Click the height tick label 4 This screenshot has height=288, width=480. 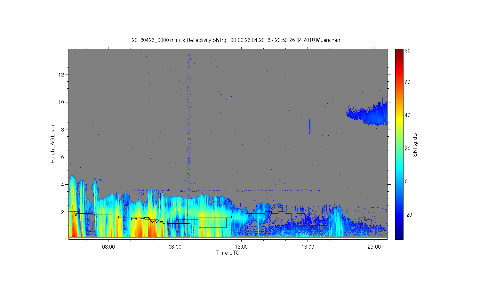coord(63,185)
